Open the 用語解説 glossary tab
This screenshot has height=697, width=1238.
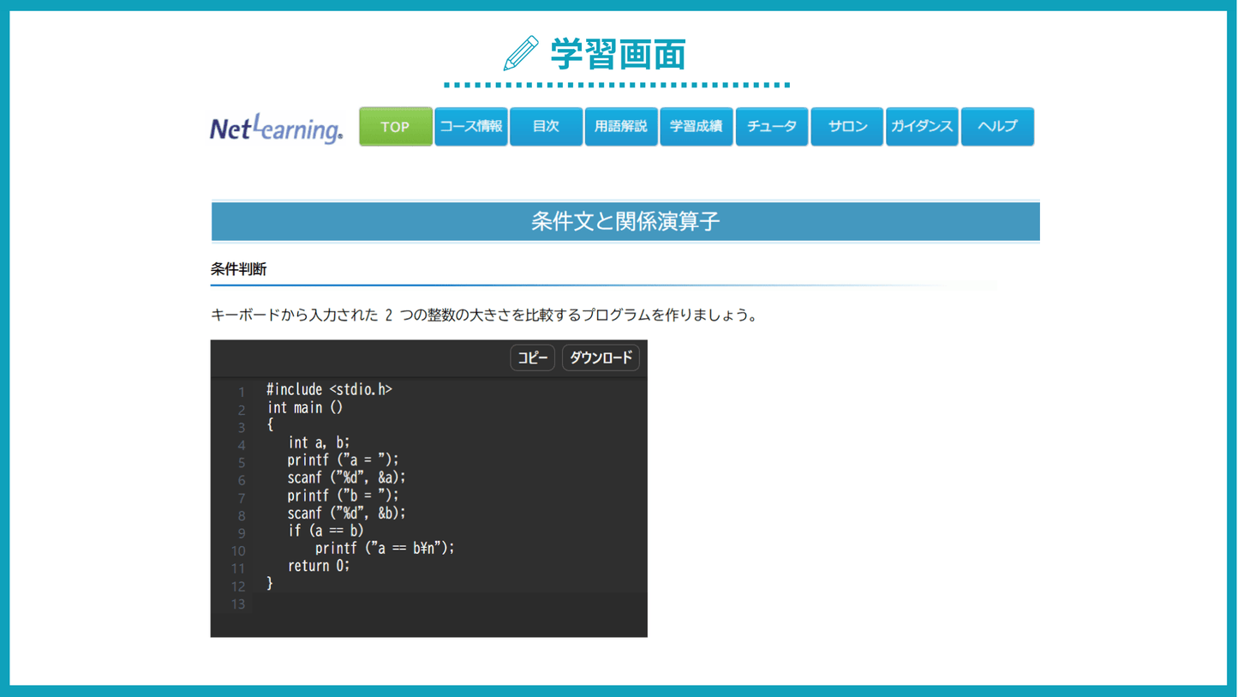(621, 127)
